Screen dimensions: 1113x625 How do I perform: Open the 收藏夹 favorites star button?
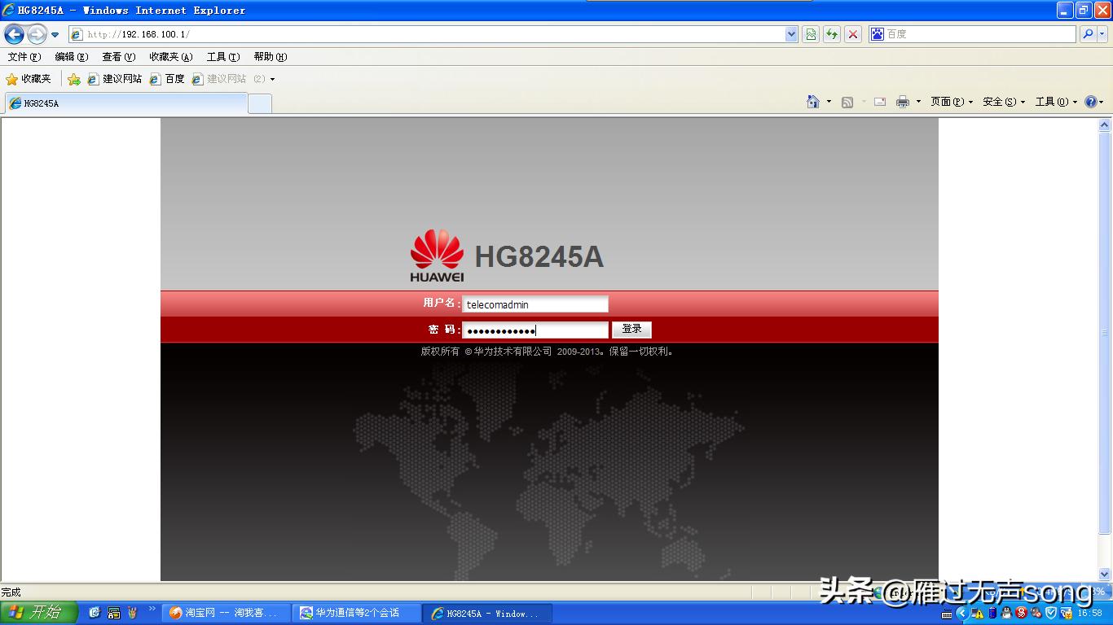(29, 79)
